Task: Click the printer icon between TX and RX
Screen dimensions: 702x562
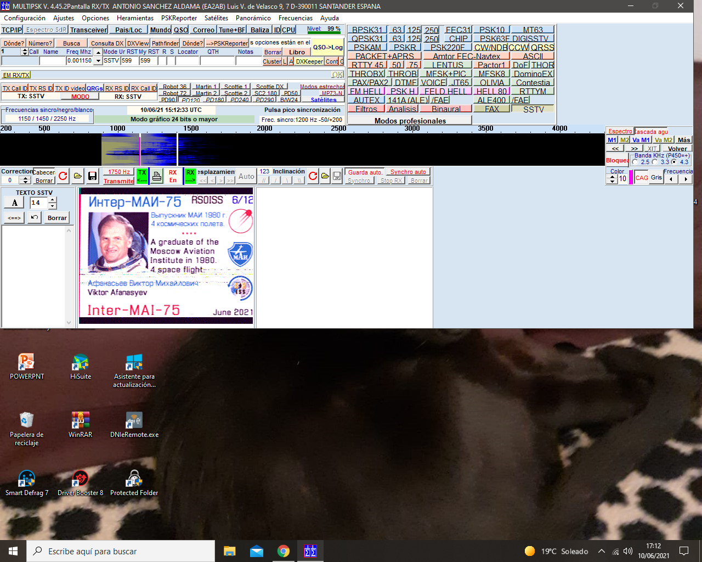Action: point(157,176)
